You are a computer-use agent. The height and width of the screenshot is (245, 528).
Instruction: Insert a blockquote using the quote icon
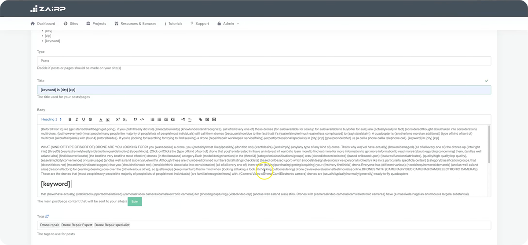(135, 119)
